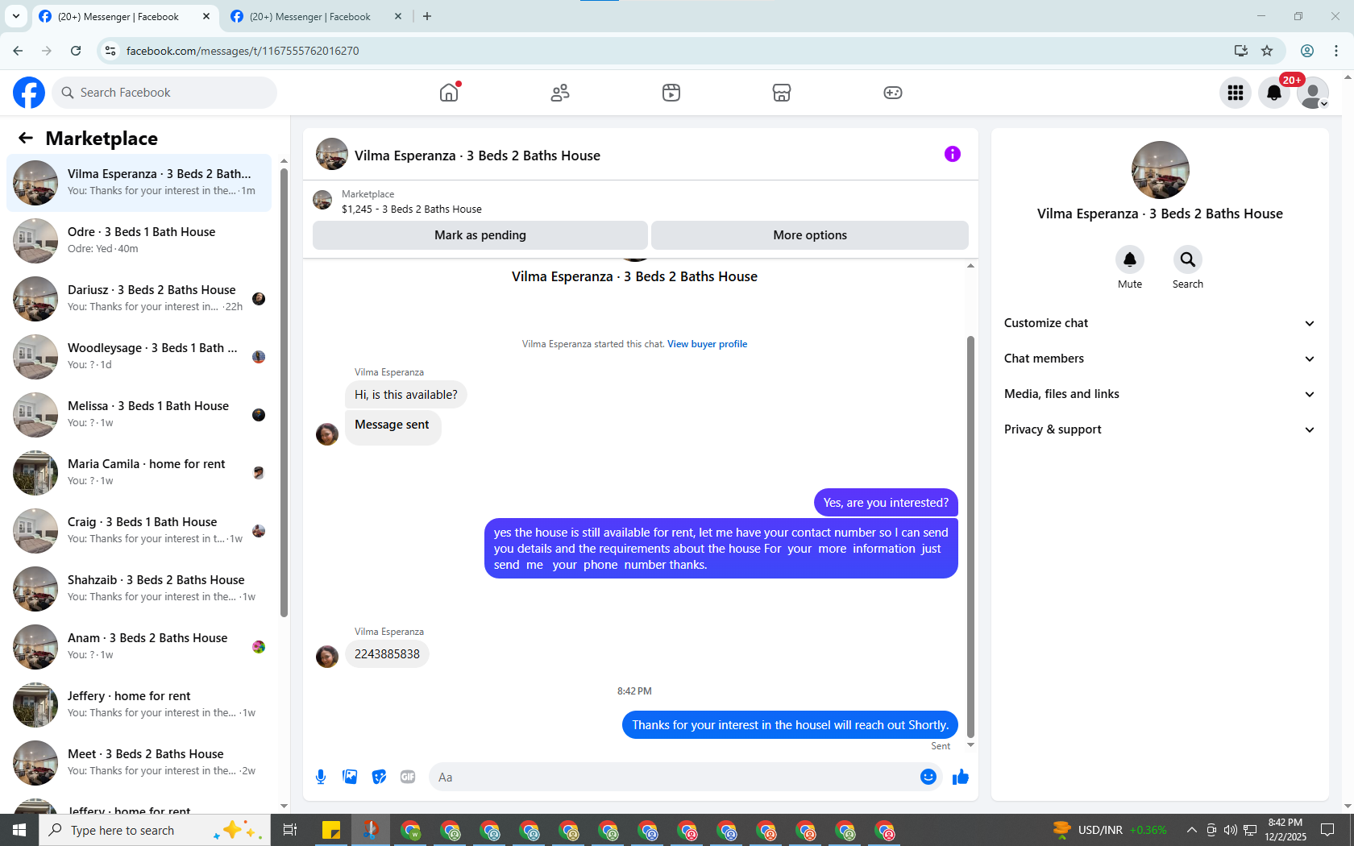Image resolution: width=1354 pixels, height=846 pixels.
Task: Open the Sticky Notes taskbar icon
Action: 331,830
